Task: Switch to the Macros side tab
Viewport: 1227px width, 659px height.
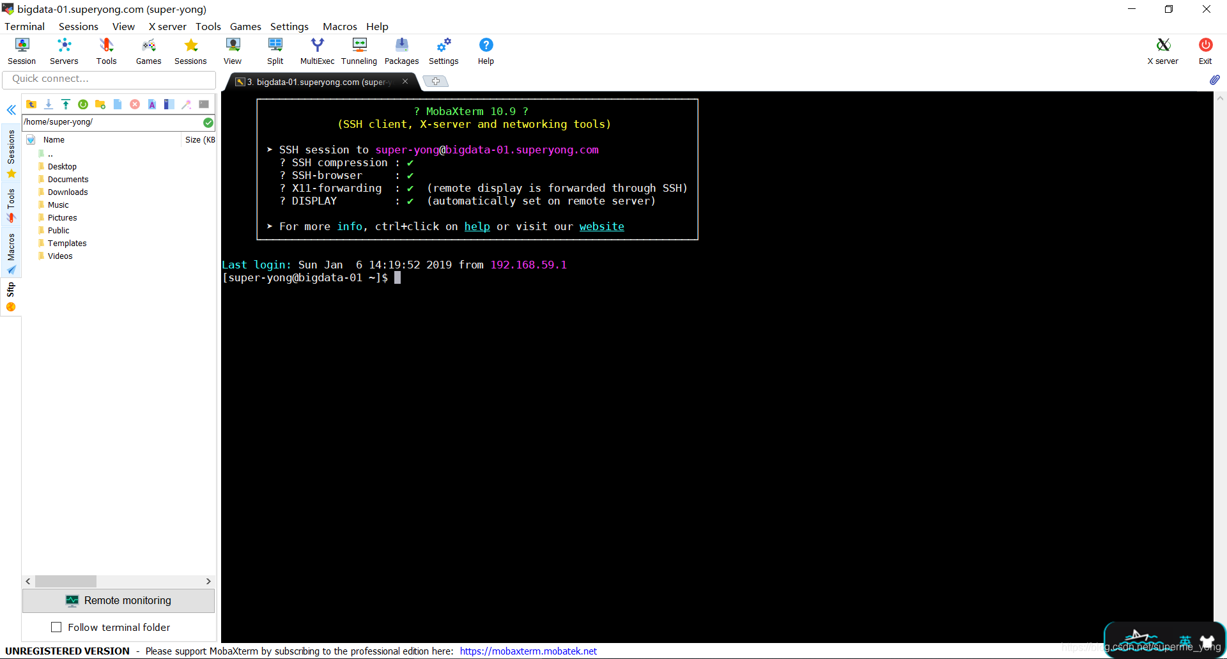Action: tap(11, 254)
